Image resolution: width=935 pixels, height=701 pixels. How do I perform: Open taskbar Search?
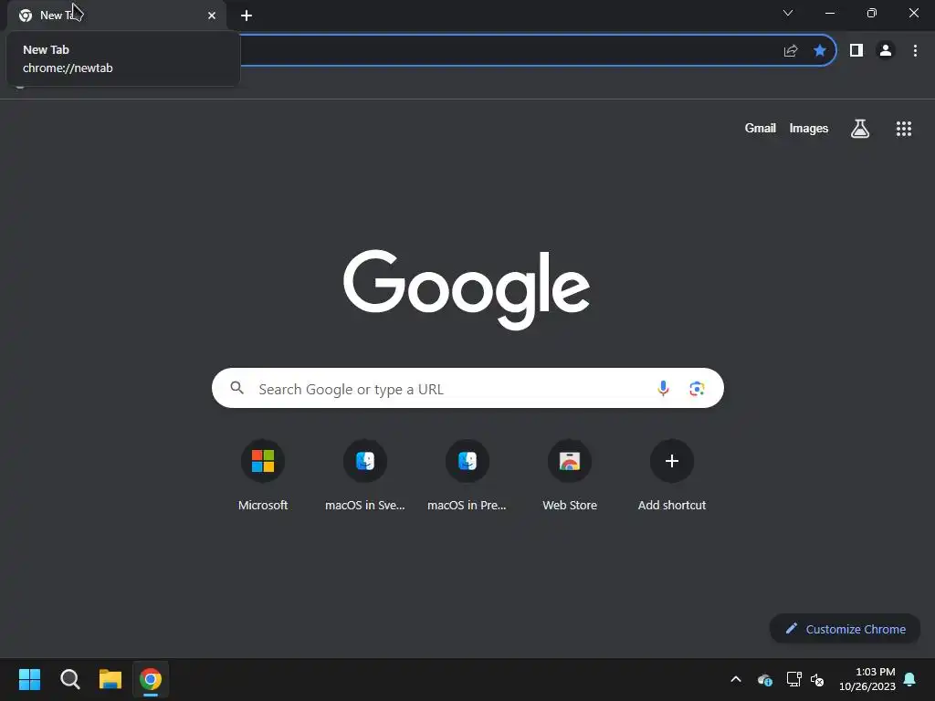tap(69, 679)
